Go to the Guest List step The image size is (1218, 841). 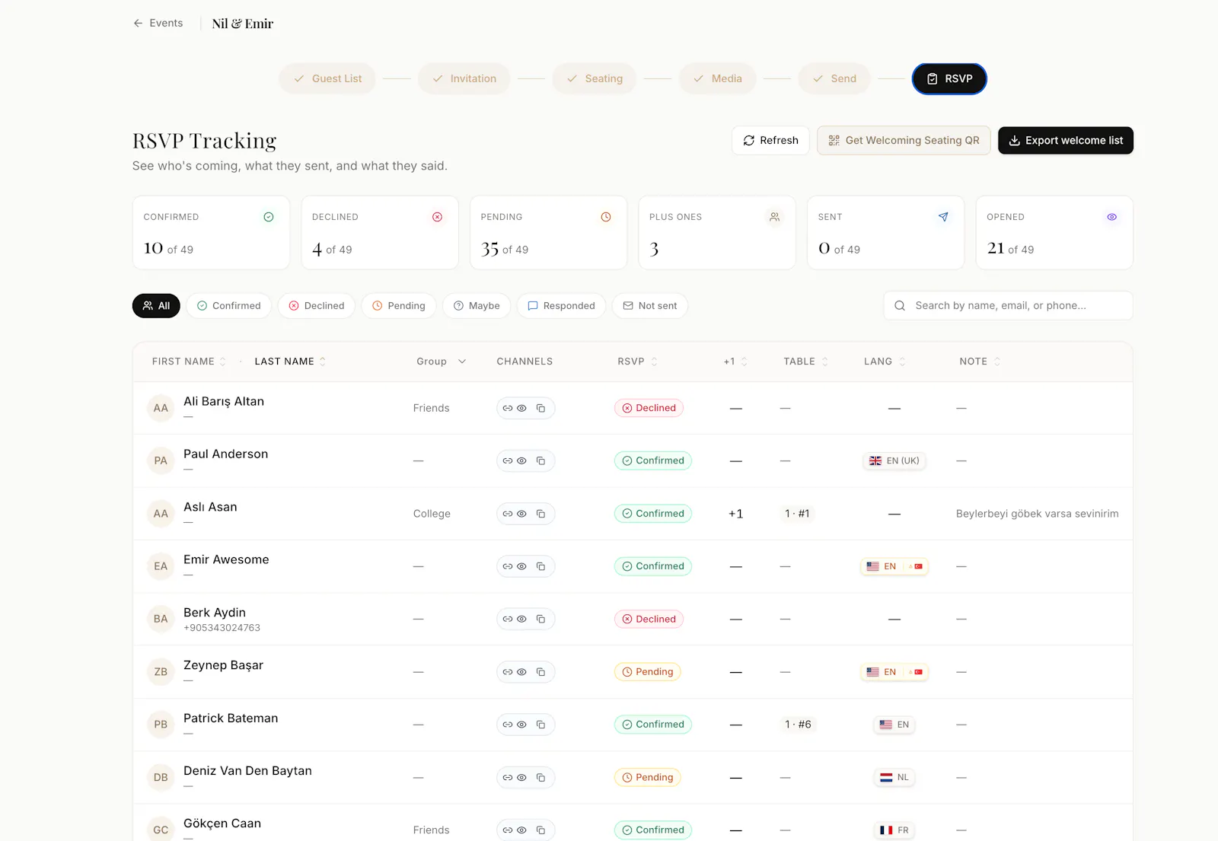pyautogui.click(x=327, y=78)
